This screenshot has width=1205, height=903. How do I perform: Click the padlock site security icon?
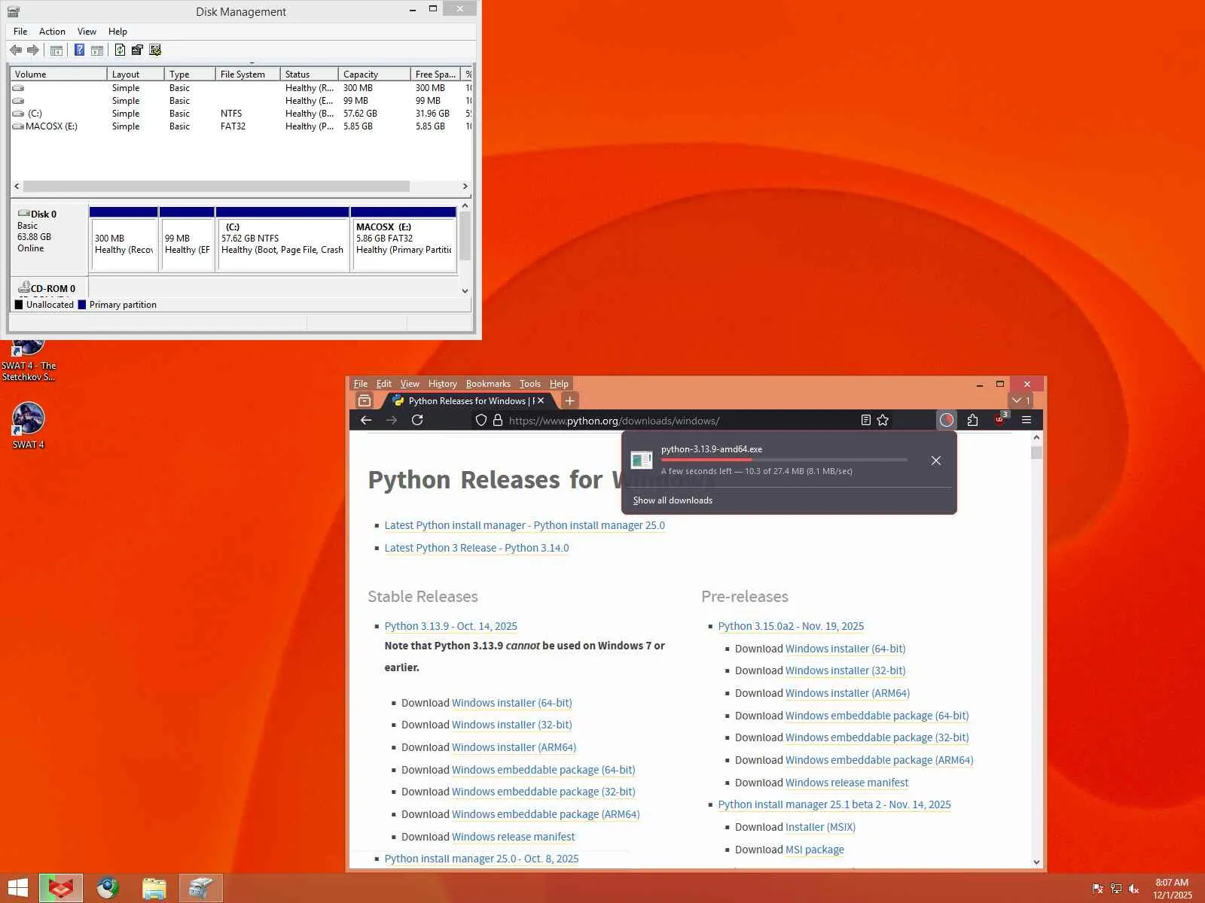point(497,421)
